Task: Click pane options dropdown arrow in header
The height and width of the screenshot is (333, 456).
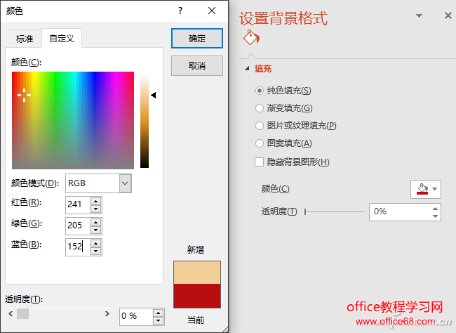Action: point(419,15)
